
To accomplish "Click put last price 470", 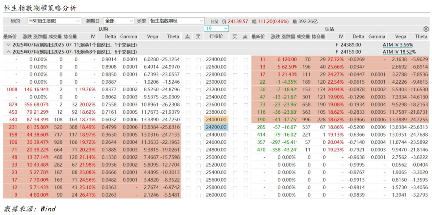I will point(261,150).
